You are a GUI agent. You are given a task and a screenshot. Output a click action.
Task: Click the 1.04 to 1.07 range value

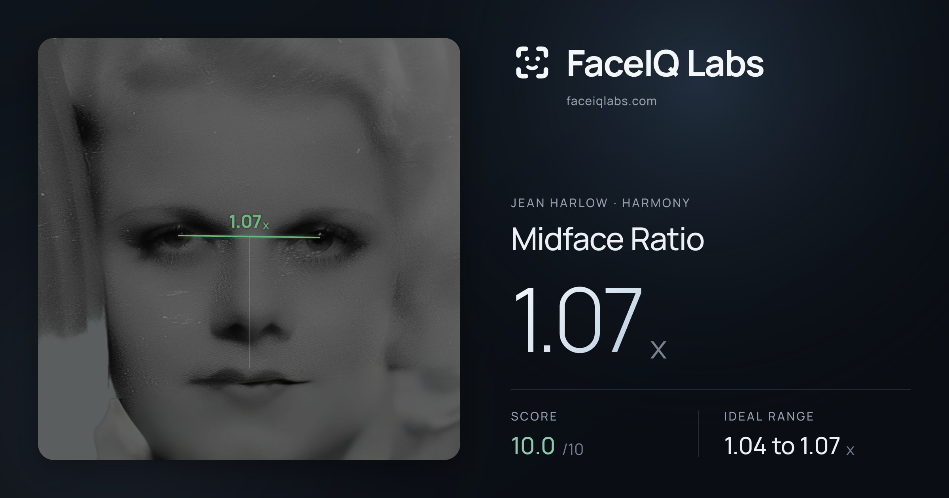[x=789, y=446]
